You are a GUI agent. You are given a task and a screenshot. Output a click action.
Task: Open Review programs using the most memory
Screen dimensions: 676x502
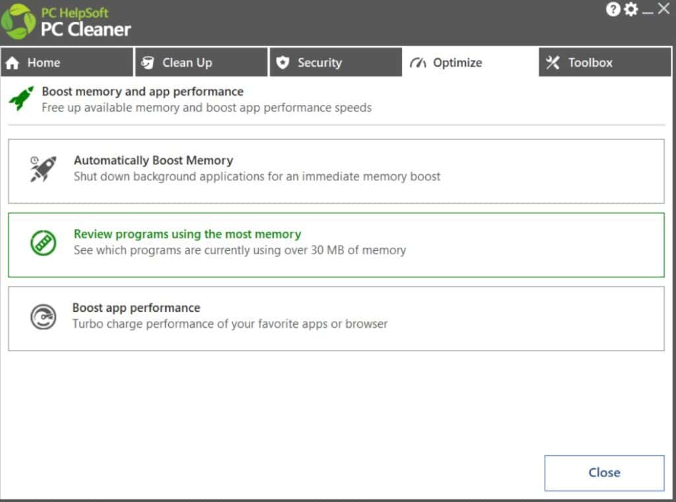pos(336,245)
